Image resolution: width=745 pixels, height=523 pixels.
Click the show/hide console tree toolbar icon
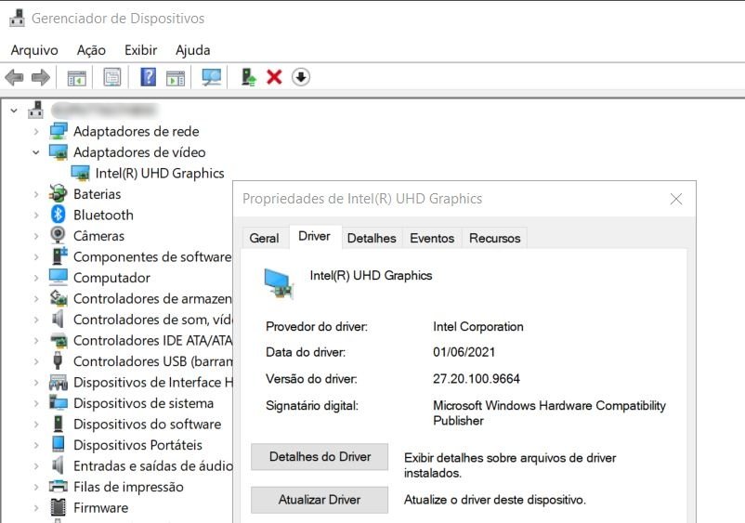(x=76, y=77)
